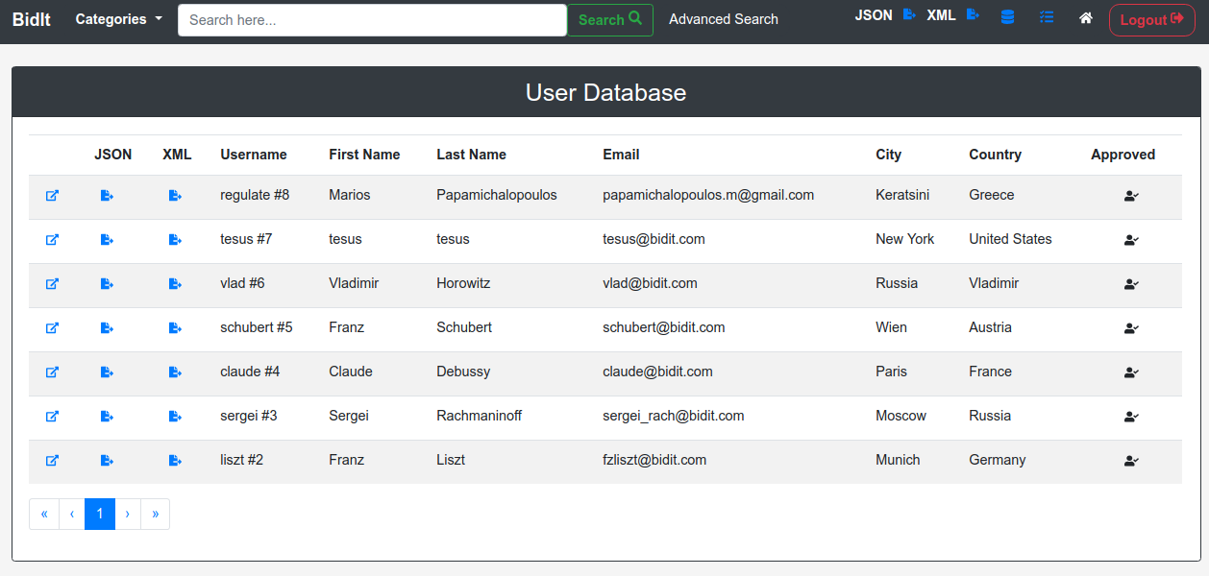Image resolution: width=1209 pixels, height=576 pixels.
Task: Export vlad #6 as XML
Action: 175,284
